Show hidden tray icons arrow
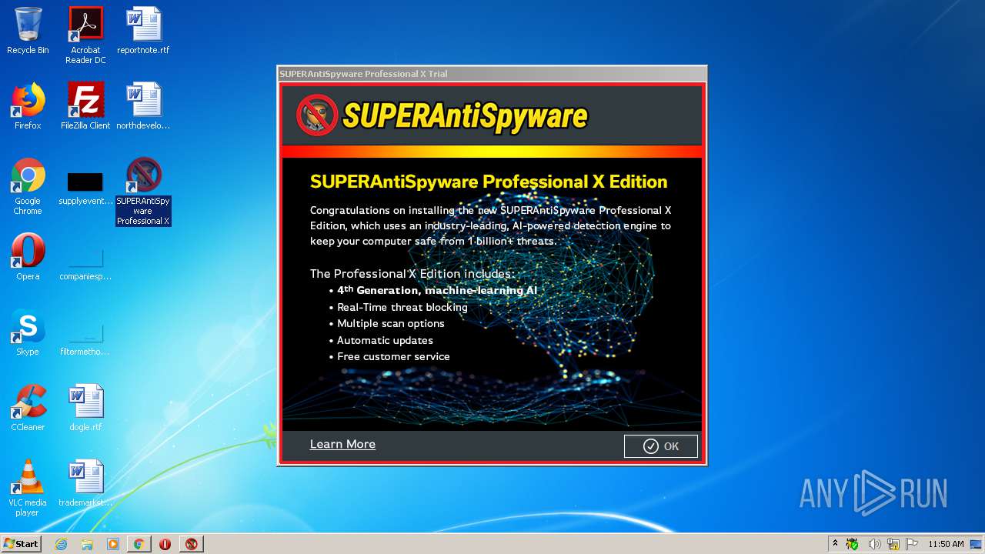985x554 pixels. pyautogui.click(x=836, y=544)
